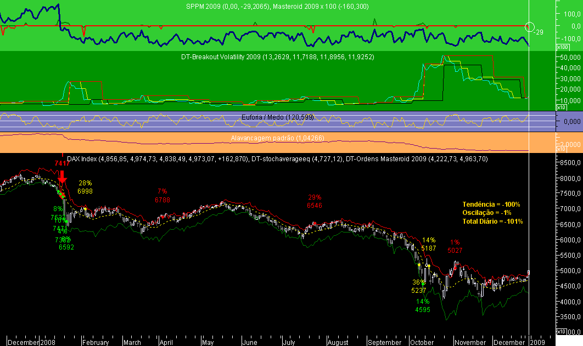Image resolution: width=583 pixels, height=346 pixels.
Task: Click the 2008 year label on the date axis
Action: click(x=48, y=342)
